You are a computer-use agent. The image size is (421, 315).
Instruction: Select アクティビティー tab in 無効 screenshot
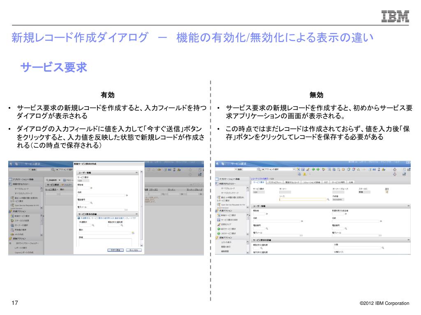pyautogui.click(x=275, y=182)
